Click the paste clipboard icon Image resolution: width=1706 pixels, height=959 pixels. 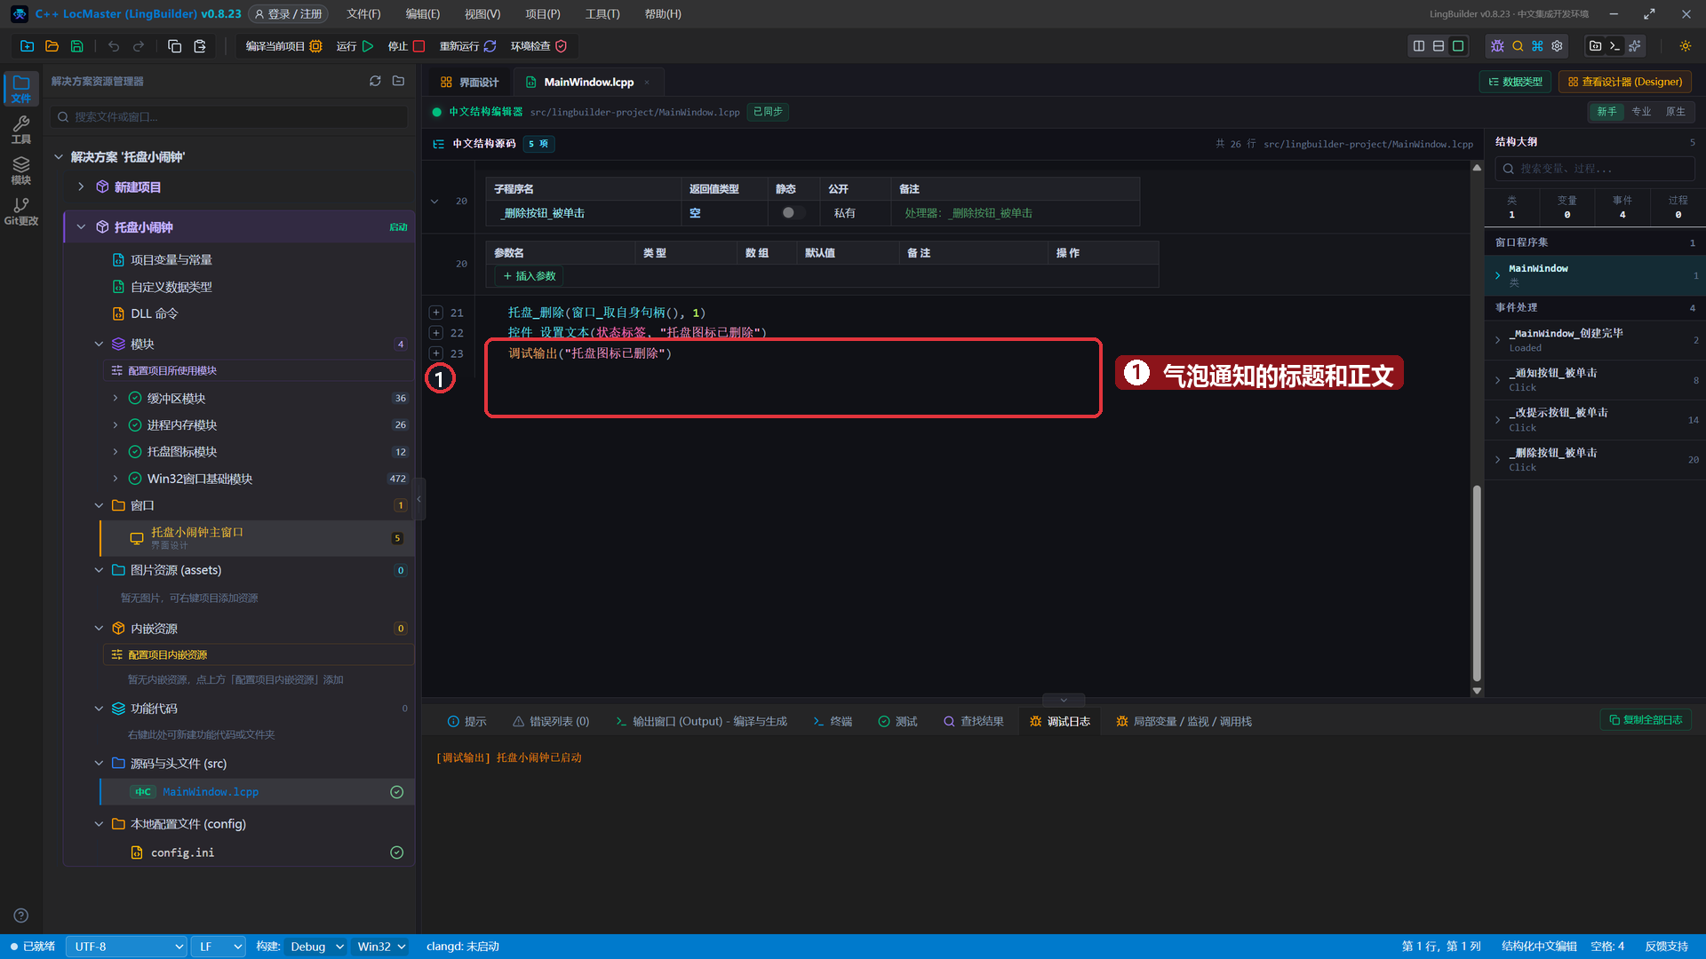click(x=200, y=46)
